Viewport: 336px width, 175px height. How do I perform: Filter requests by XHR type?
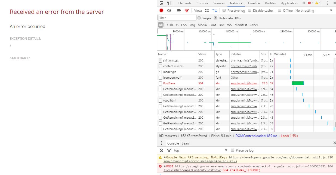click(169, 25)
